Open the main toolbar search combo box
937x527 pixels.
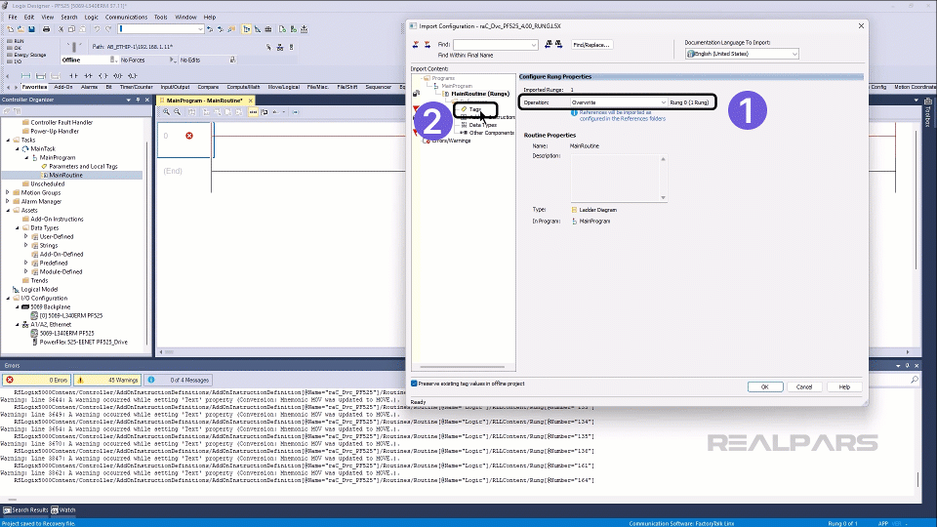click(x=161, y=28)
